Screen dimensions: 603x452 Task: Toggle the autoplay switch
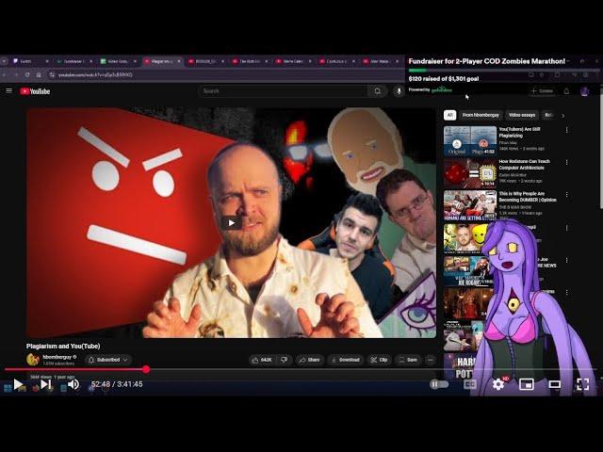click(437, 384)
